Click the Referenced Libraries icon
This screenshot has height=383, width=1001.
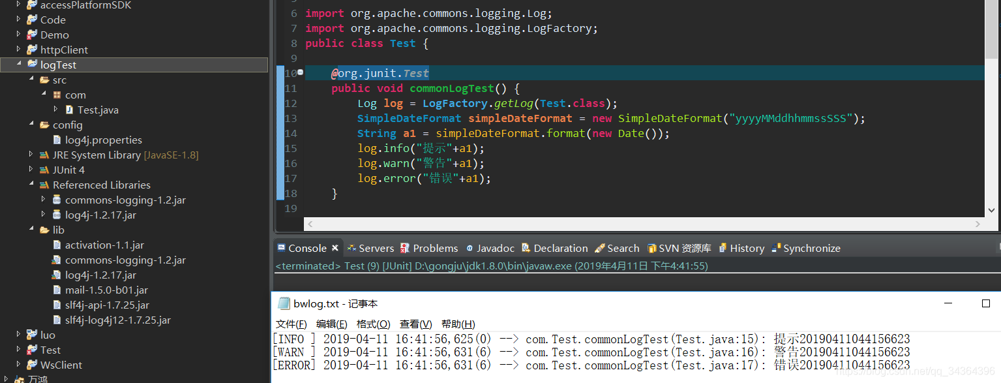[x=44, y=185]
